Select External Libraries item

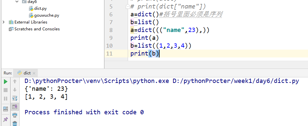[31, 22]
